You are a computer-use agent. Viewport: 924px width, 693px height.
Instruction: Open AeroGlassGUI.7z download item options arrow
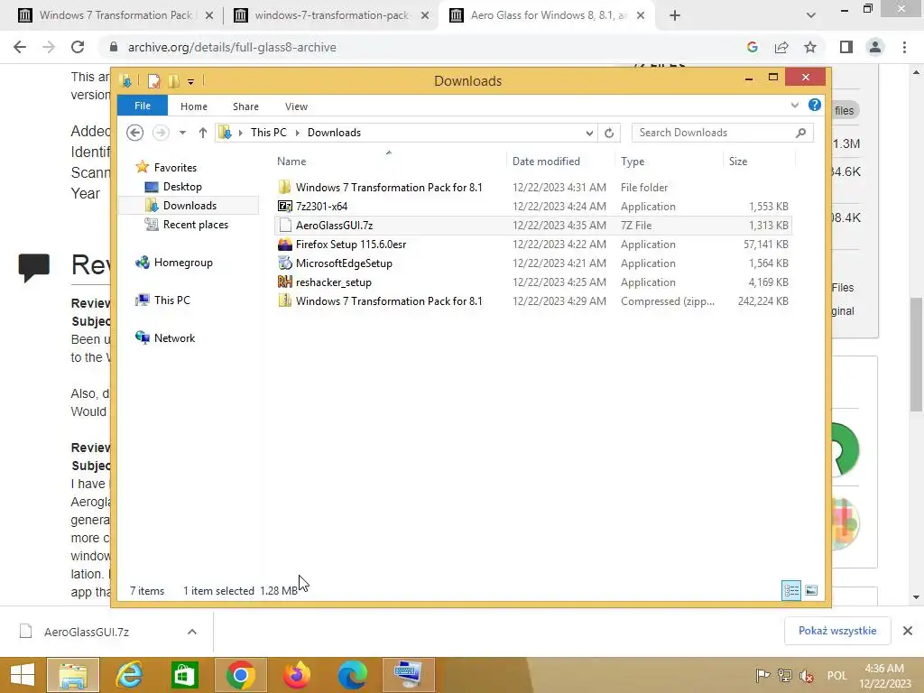click(x=191, y=632)
